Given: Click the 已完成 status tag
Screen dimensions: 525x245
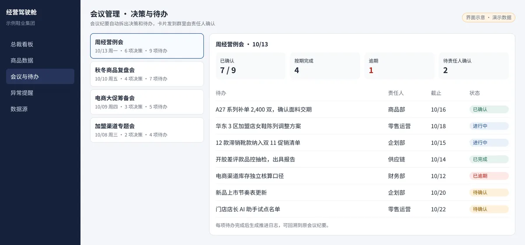Looking at the screenshot, I should coord(489,159).
